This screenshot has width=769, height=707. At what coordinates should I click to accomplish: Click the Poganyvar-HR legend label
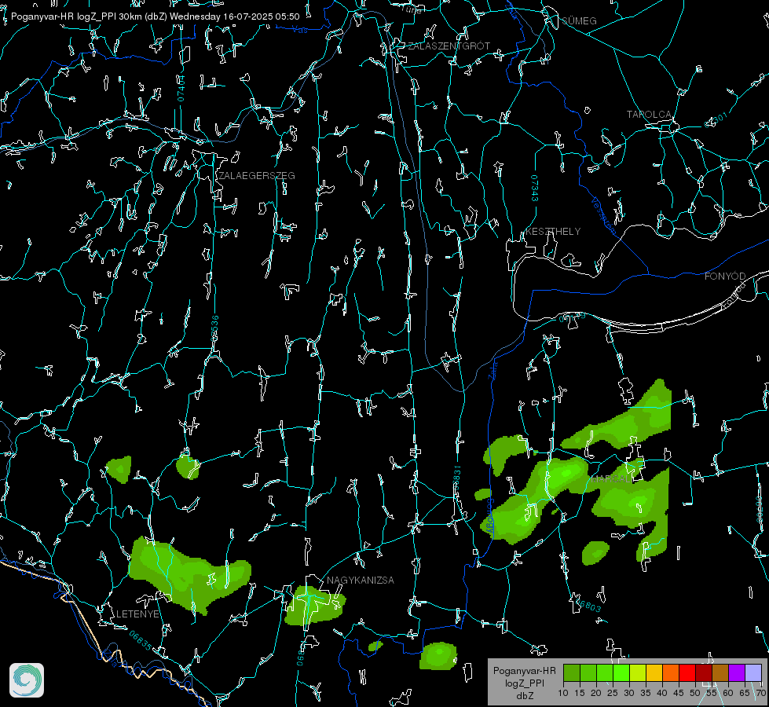point(524,671)
